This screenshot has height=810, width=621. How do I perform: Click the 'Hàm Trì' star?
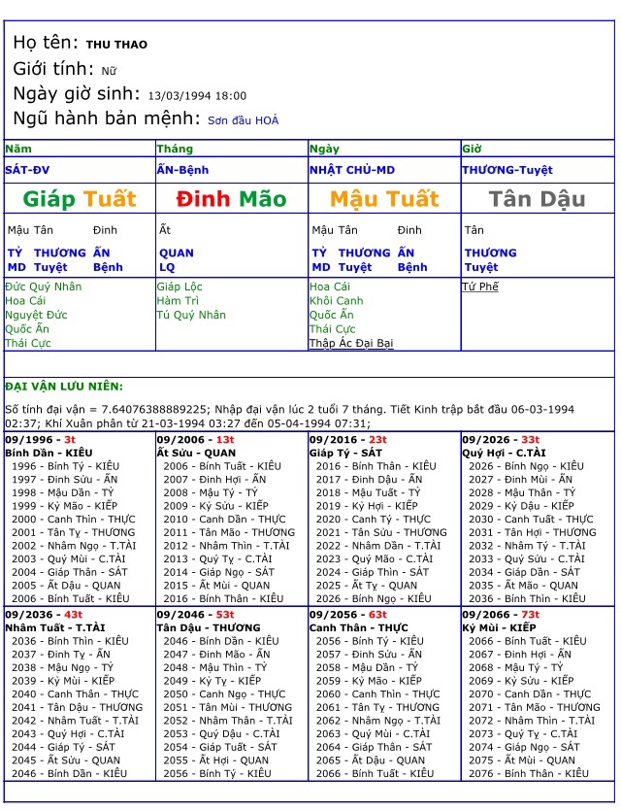point(176,301)
